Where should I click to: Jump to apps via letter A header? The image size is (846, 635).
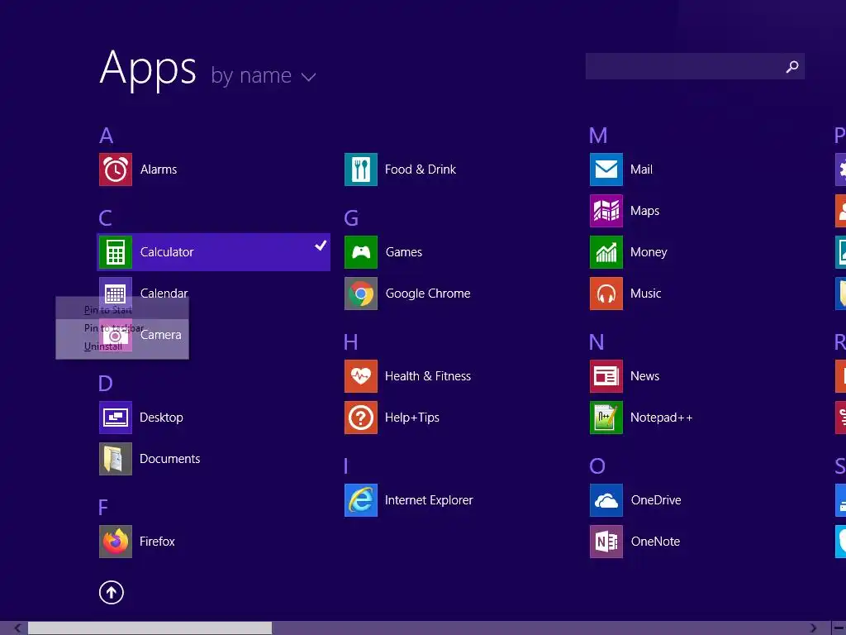tap(107, 136)
